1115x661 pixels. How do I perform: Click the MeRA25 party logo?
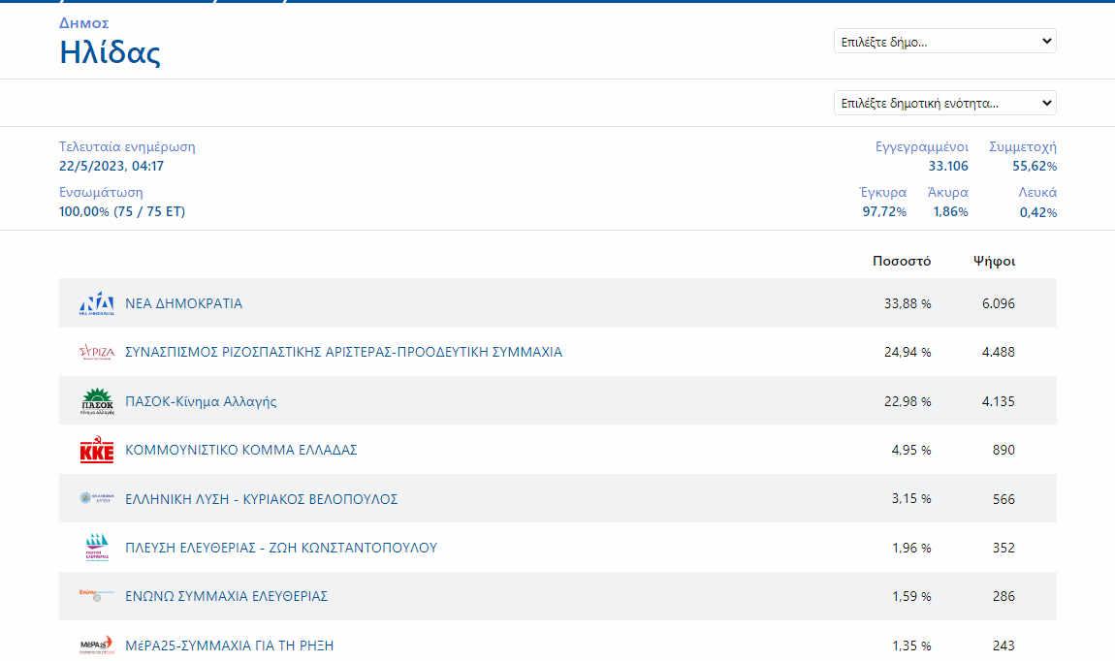point(97,645)
